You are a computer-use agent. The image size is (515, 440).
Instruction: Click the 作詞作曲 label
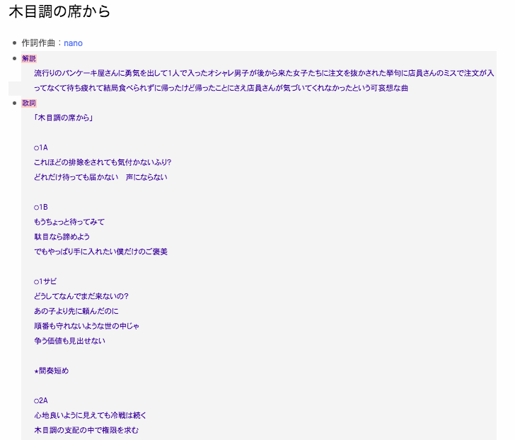(38, 43)
